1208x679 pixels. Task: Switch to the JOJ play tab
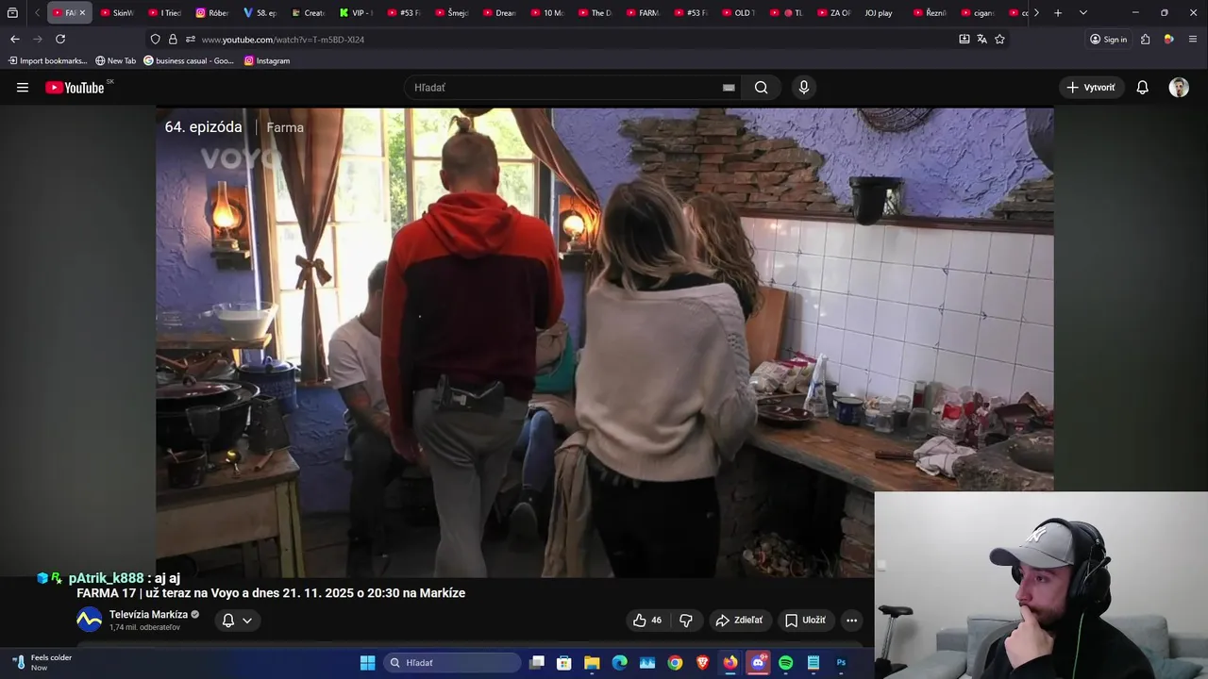click(878, 13)
